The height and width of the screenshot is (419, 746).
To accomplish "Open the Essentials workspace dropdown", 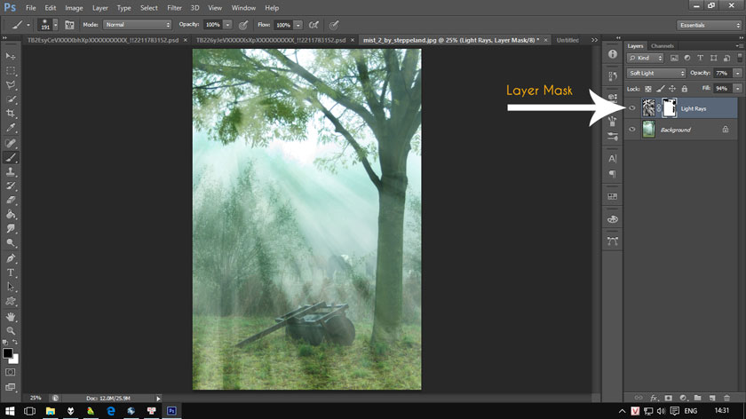I will (x=709, y=25).
